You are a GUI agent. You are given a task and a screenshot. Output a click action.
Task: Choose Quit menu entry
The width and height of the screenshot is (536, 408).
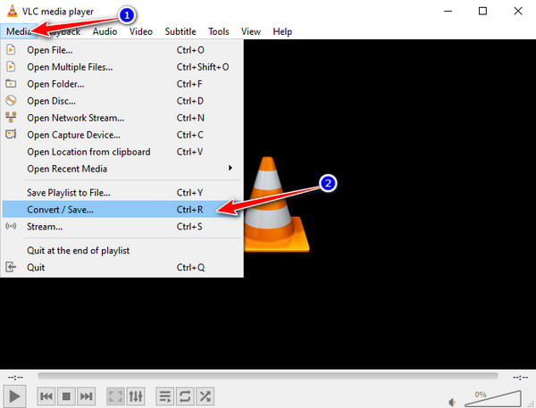click(121, 267)
